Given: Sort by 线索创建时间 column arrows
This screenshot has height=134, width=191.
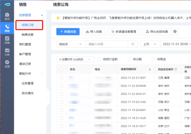Looking at the screenshot, I should click(x=150, y=69).
